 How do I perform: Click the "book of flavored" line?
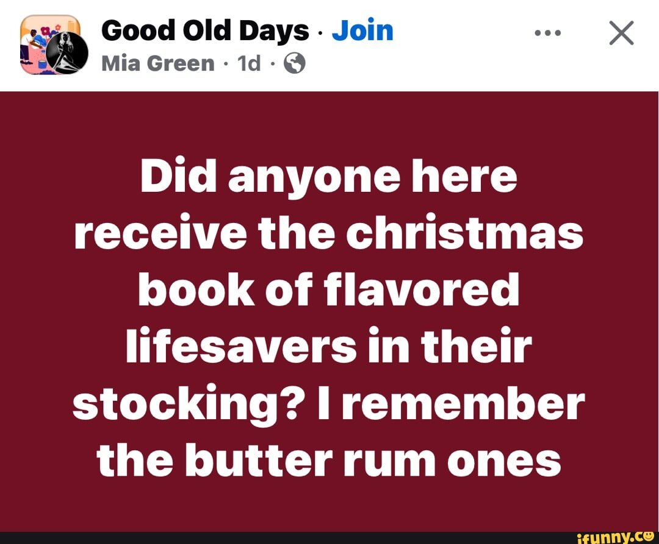tap(329, 289)
